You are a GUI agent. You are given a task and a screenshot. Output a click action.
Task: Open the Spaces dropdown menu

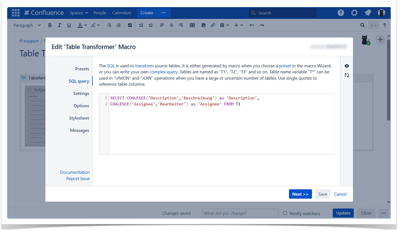coord(79,13)
